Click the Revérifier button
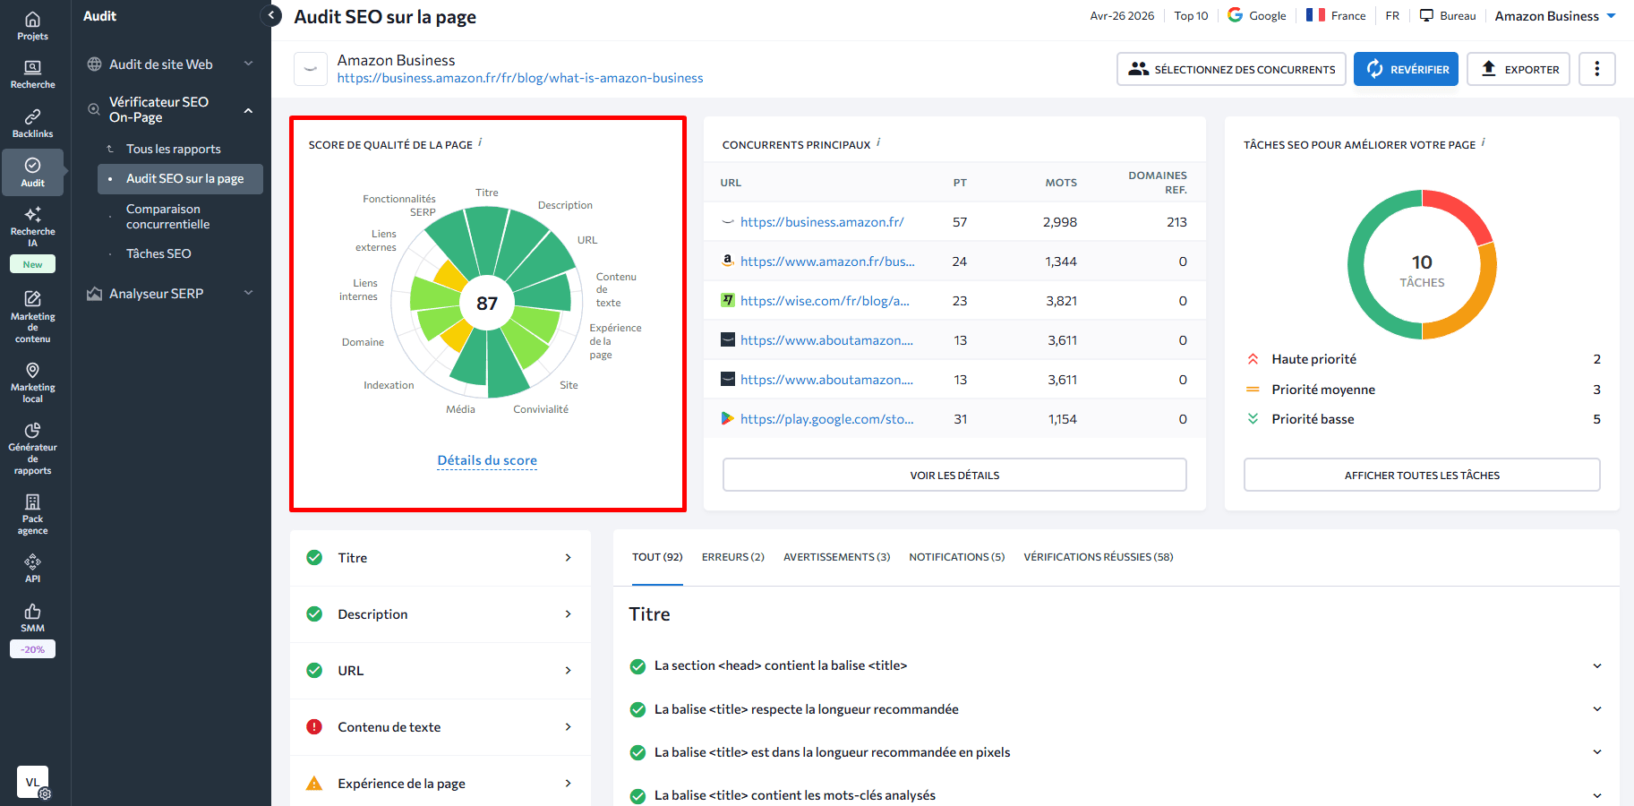The width and height of the screenshot is (1634, 806). (1407, 69)
